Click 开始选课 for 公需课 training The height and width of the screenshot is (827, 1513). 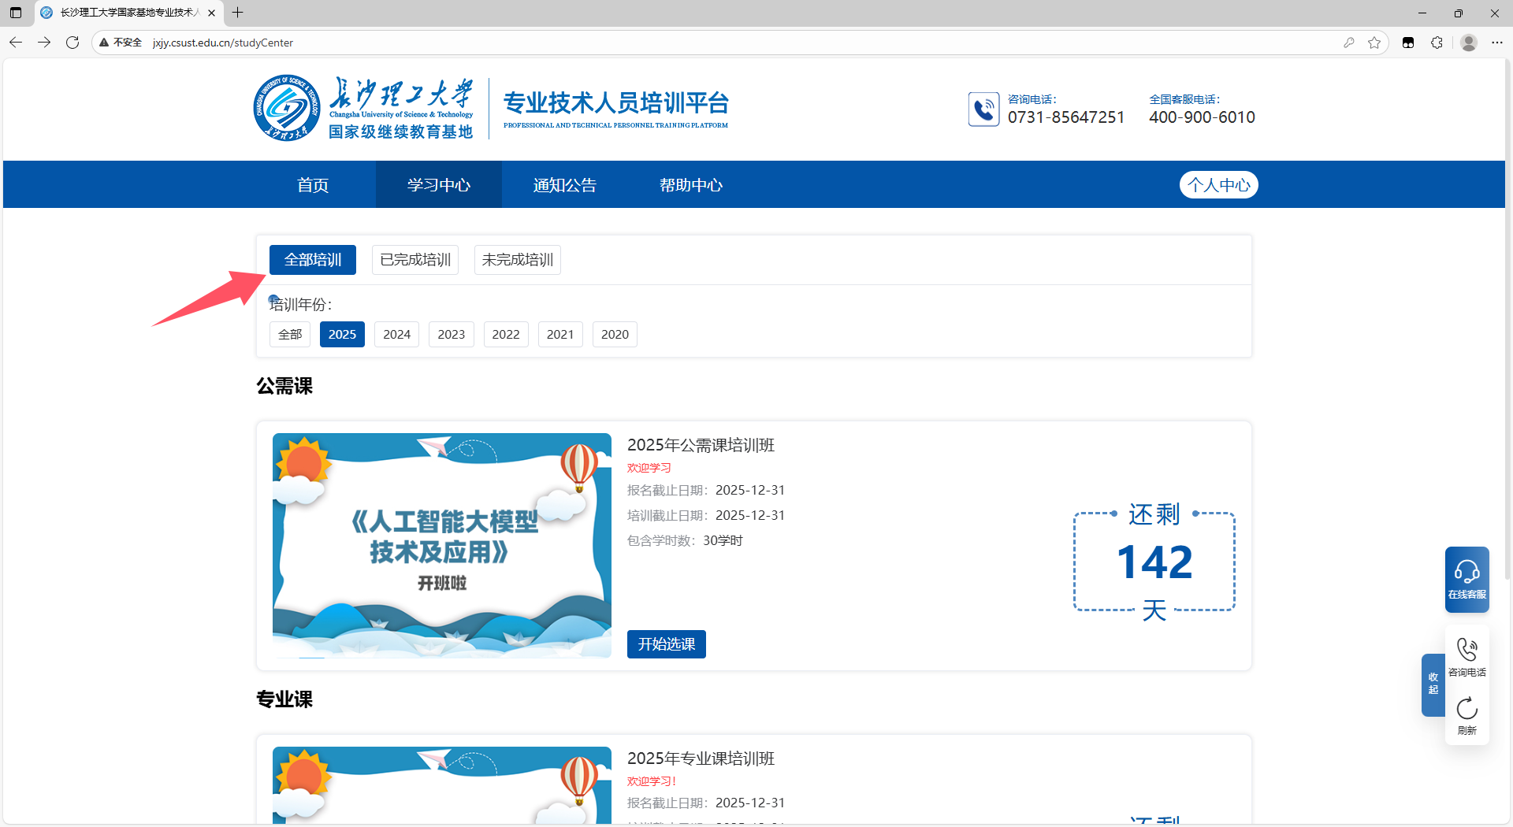pyautogui.click(x=666, y=644)
